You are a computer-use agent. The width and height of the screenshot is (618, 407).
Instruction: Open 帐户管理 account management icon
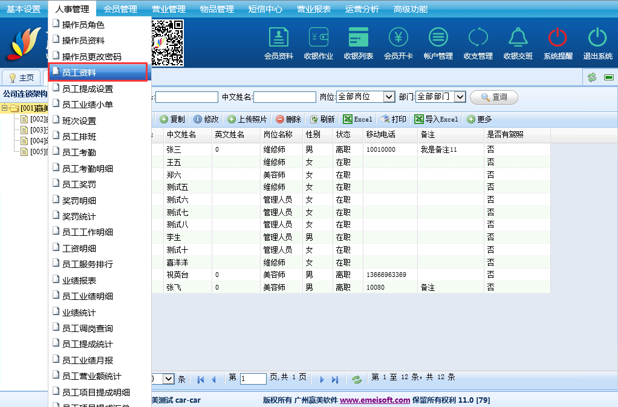438,43
